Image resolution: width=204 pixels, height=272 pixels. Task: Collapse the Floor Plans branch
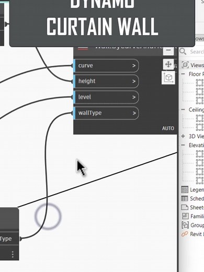(183, 74)
